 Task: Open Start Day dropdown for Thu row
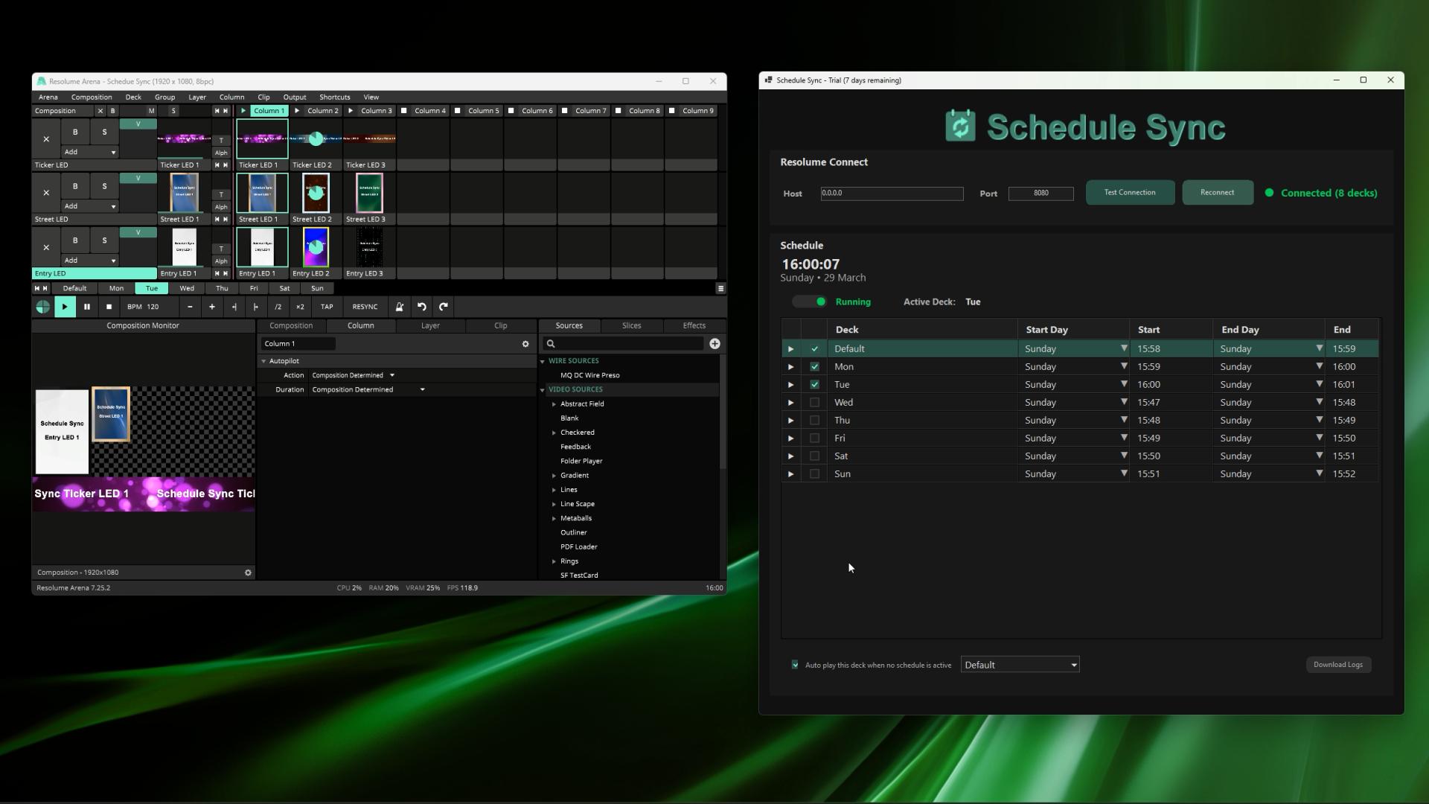tap(1124, 420)
